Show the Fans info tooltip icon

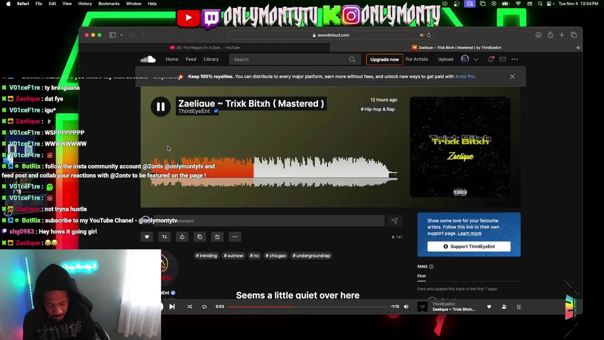[431, 267]
